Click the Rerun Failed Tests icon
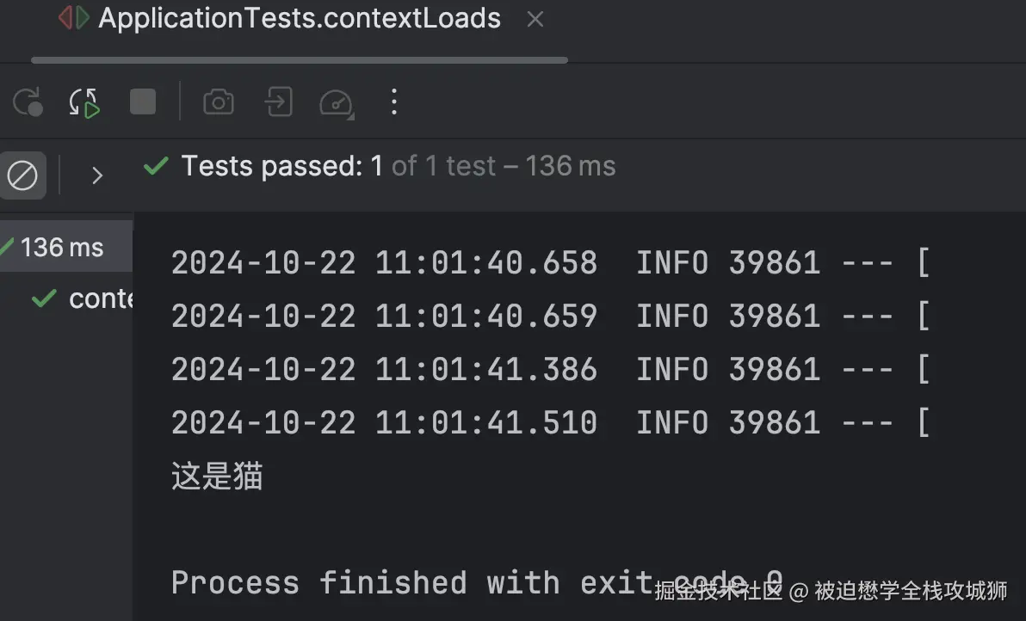The image size is (1026, 621). click(84, 102)
